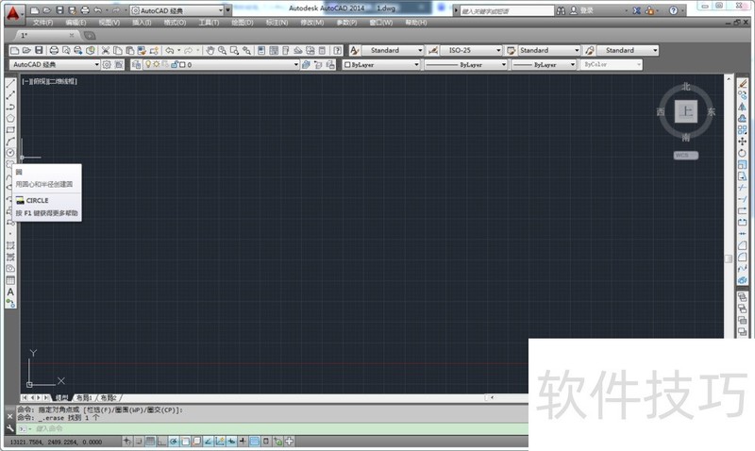Click the new drawing tab button

click(90, 35)
